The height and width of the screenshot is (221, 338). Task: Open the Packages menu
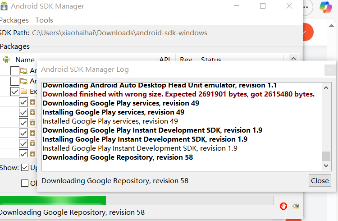tap(14, 20)
